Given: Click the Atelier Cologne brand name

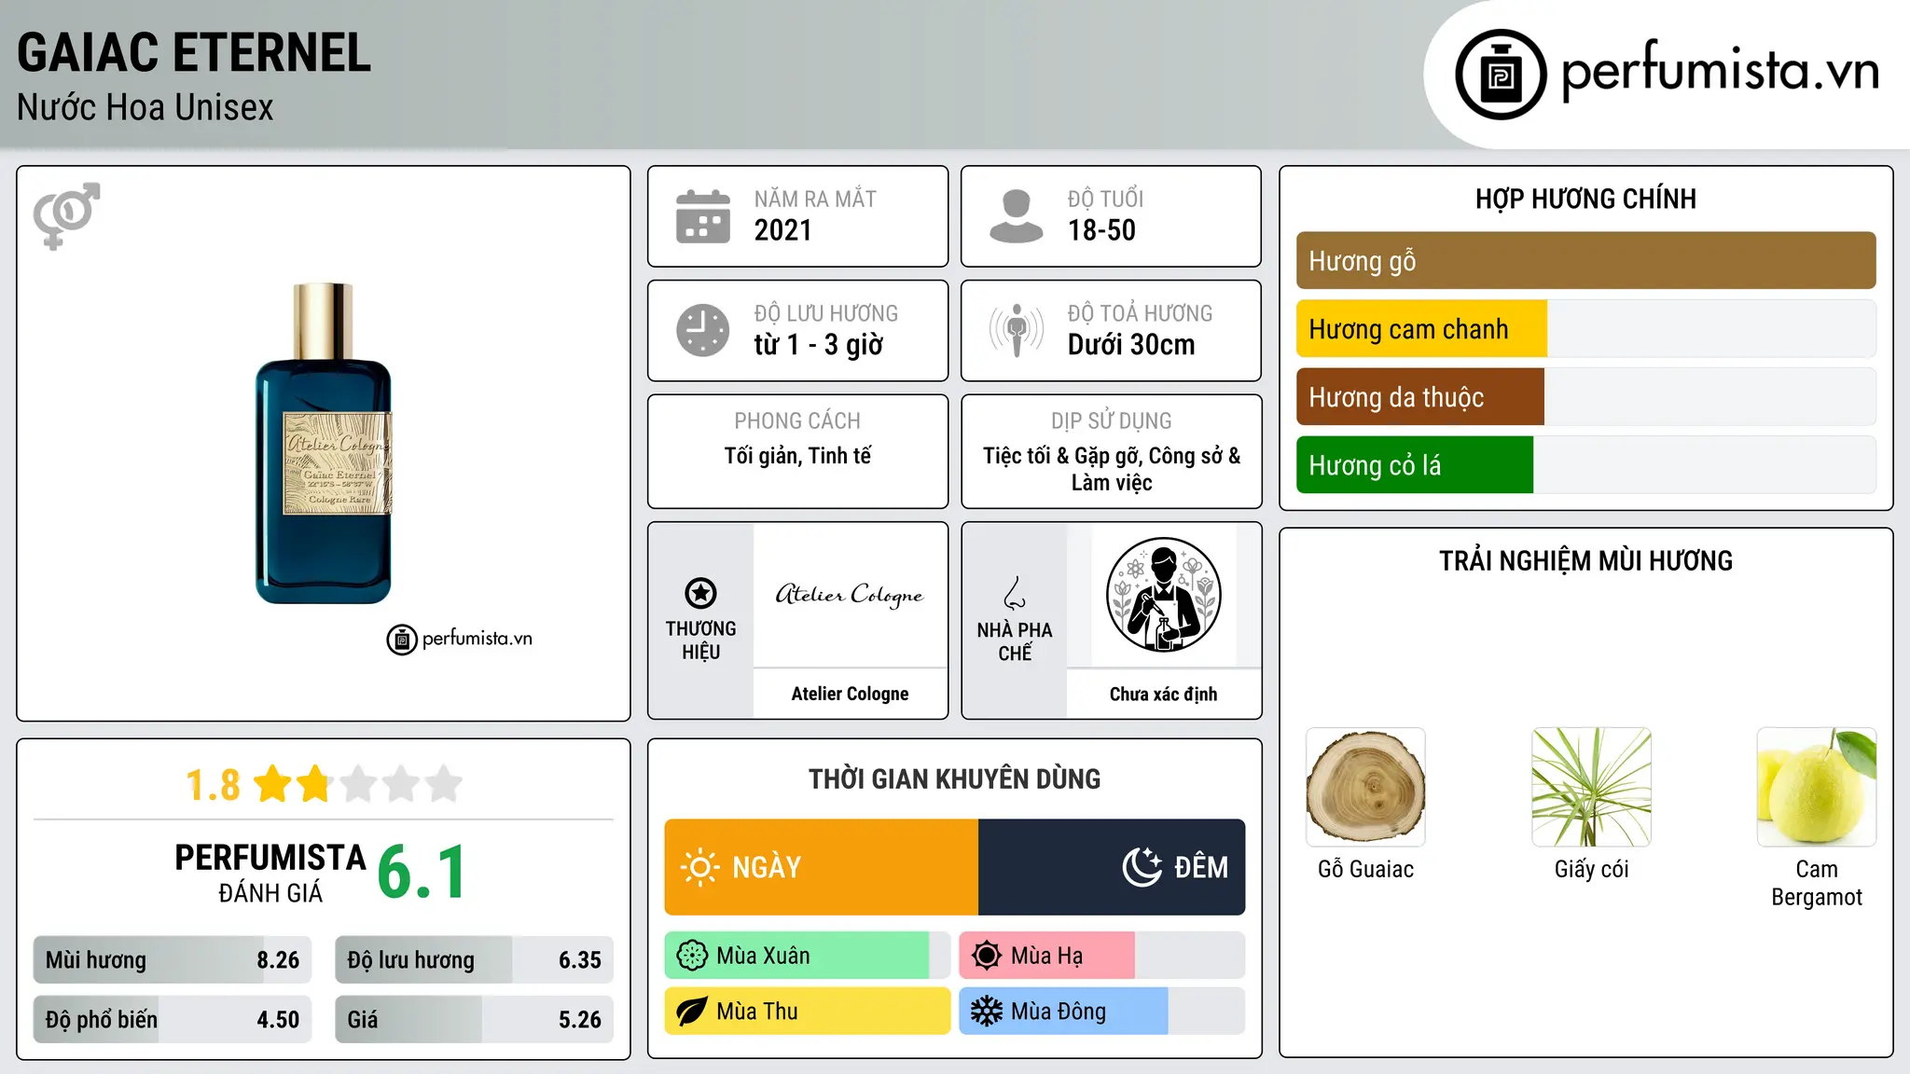Looking at the screenshot, I should 850,694.
